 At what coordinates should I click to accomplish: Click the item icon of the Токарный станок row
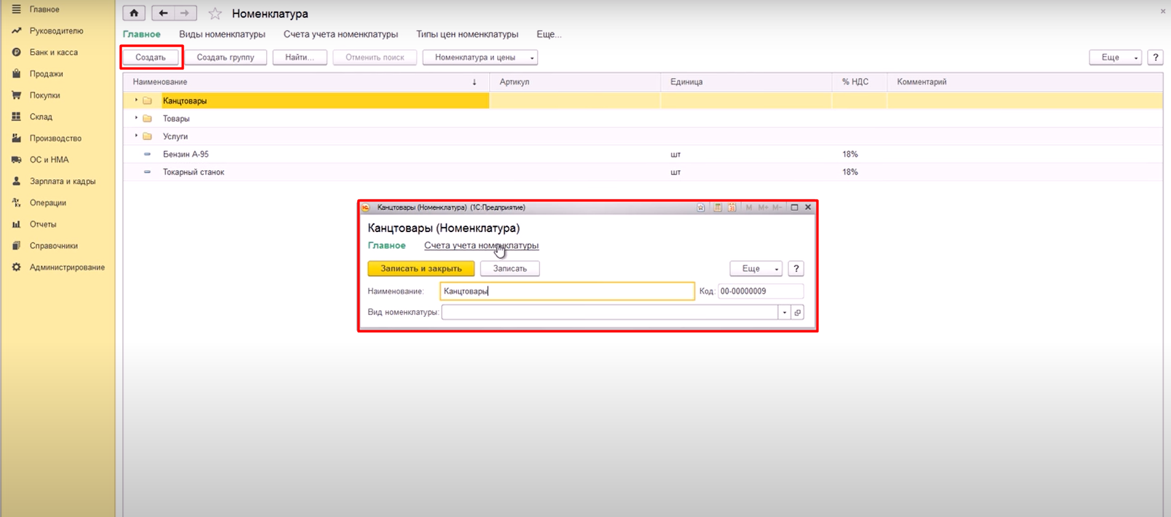pos(147,172)
